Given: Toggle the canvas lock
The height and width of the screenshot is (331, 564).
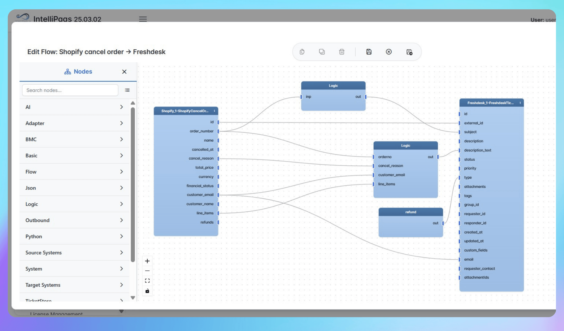Looking at the screenshot, I should point(147,291).
